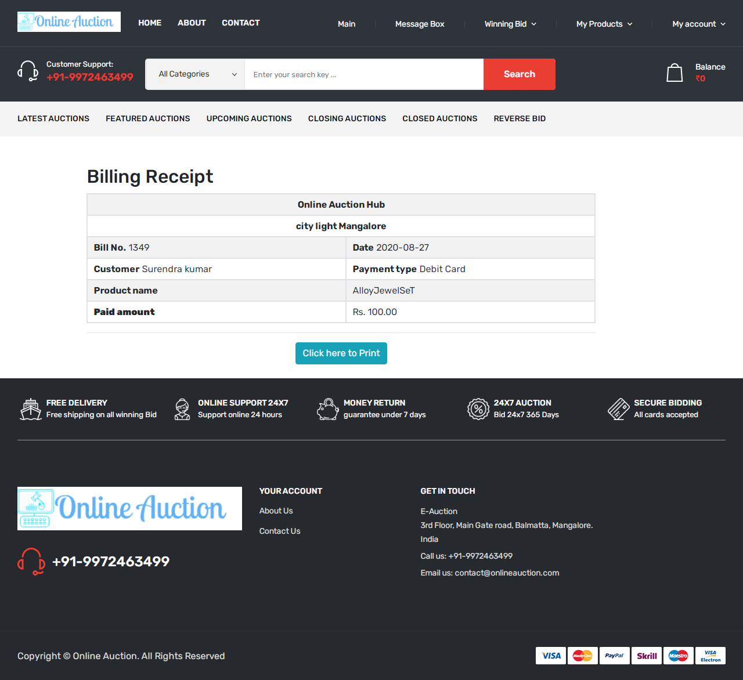Image resolution: width=743 pixels, height=680 pixels.
Task: Click the online support agent icon
Action: (182, 409)
